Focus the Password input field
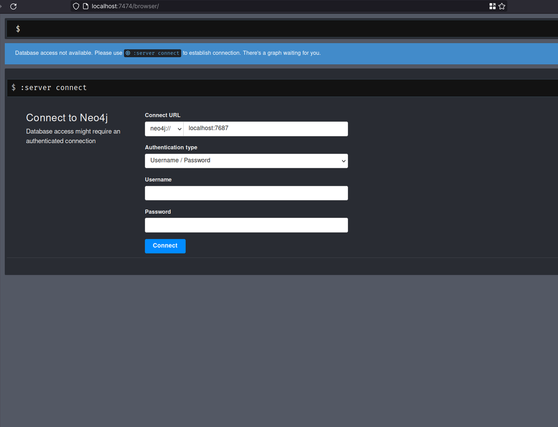Screen dimensions: 558x427 coord(246,225)
